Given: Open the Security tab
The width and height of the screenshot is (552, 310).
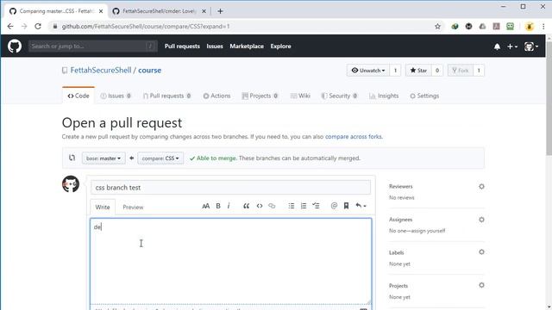Looking at the screenshot, I should click(x=340, y=96).
